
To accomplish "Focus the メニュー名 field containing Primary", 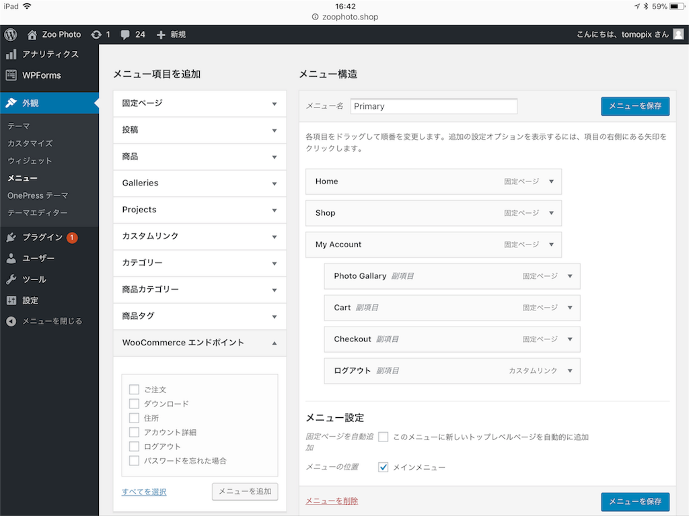I will pos(434,106).
